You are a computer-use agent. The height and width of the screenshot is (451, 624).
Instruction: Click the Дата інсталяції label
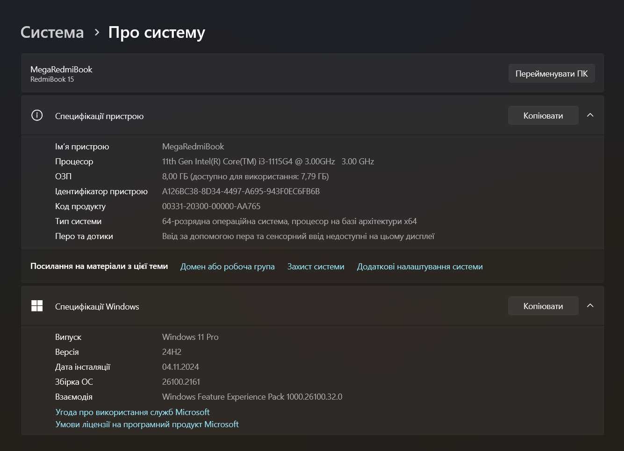tap(83, 367)
